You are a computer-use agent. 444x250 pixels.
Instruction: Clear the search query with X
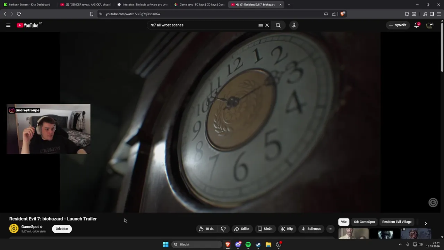[x=267, y=25]
